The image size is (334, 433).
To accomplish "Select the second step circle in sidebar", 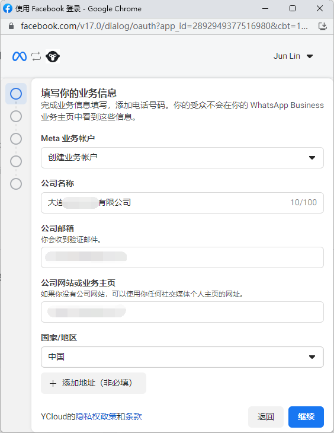I will click(16, 116).
